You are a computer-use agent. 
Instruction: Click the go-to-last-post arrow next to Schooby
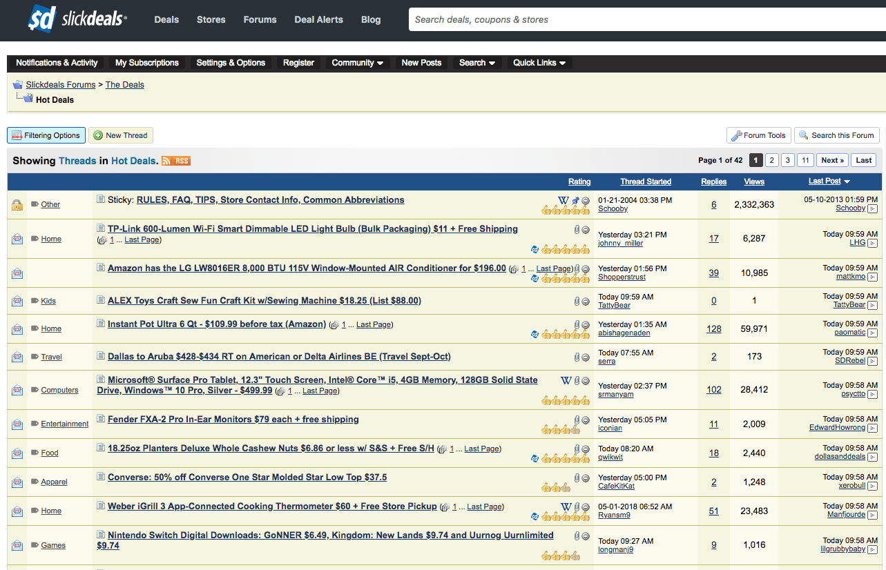[873, 208]
